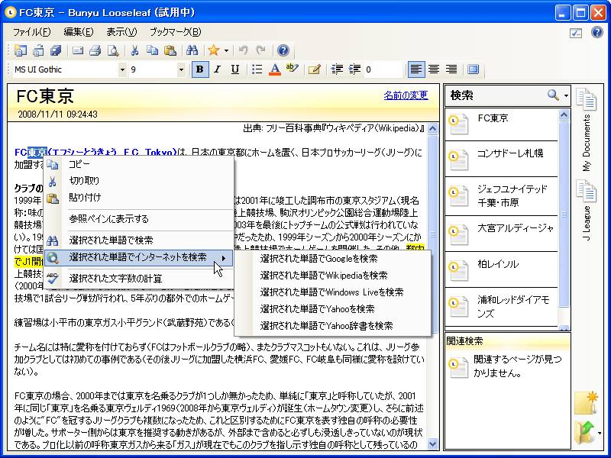Center-align the text
The image size is (611, 458).
[x=434, y=69]
